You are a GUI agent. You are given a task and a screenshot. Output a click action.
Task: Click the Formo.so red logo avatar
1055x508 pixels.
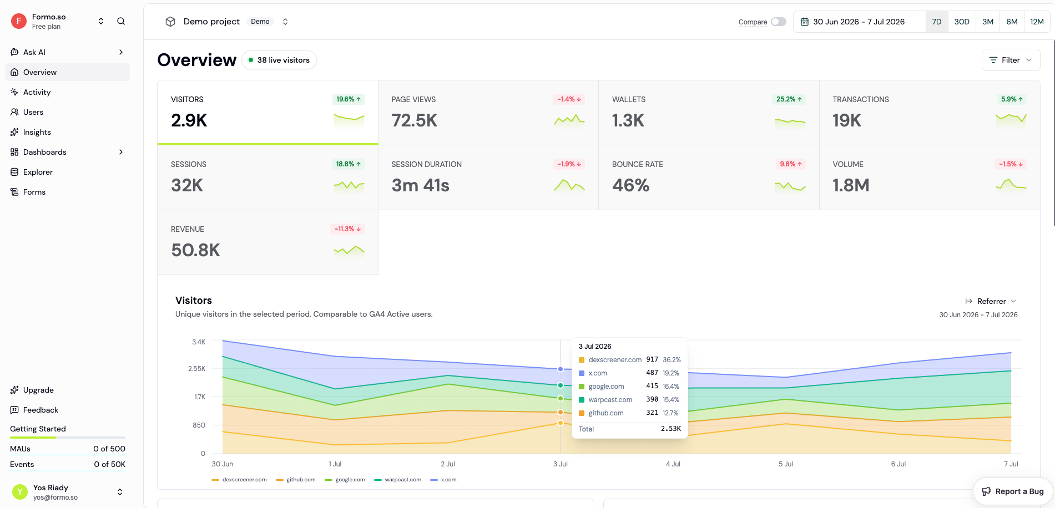pos(19,22)
